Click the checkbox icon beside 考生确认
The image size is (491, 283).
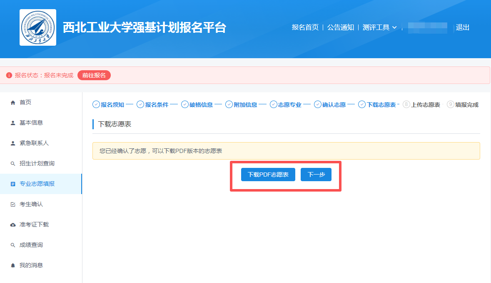[x=13, y=204]
